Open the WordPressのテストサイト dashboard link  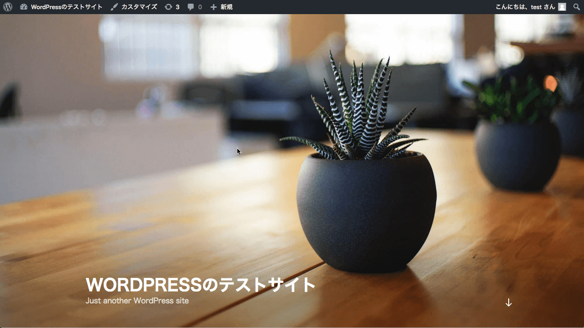tap(61, 7)
